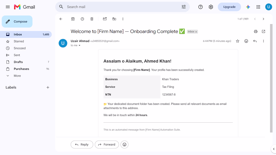Open the message more options menu
The width and height of the screenshot is (276, 155).
pyautogui.click(x=263, y=41)
